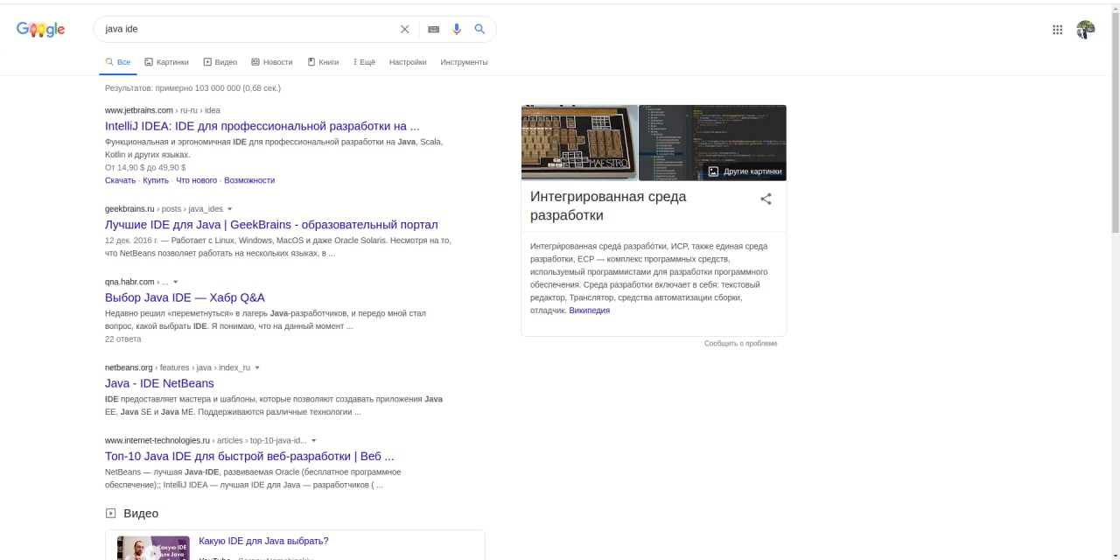
Task: Expand dropdown arrow next to qna.habr.com URL
Action: tap(176, 282)
